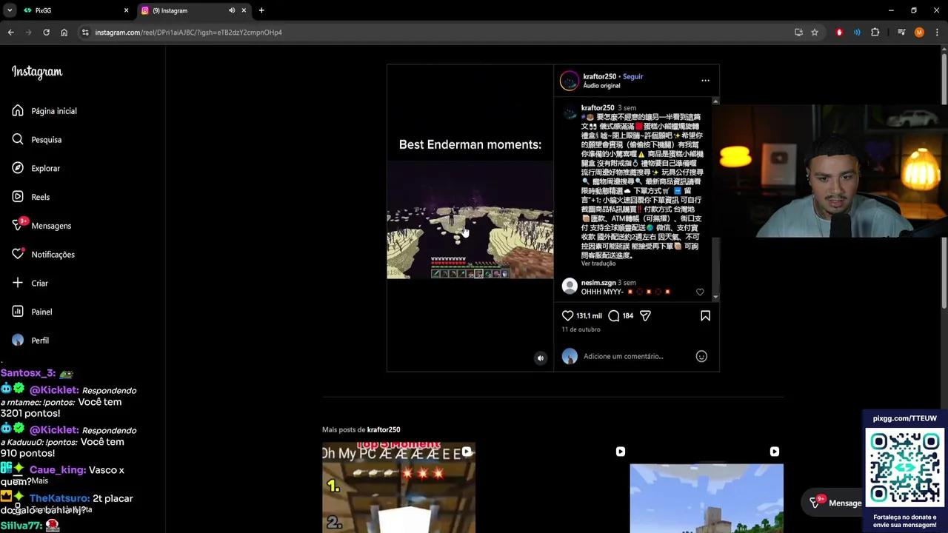View site information icon in address bar
Viewport: 948px width, 533px height.
point(85,33)
